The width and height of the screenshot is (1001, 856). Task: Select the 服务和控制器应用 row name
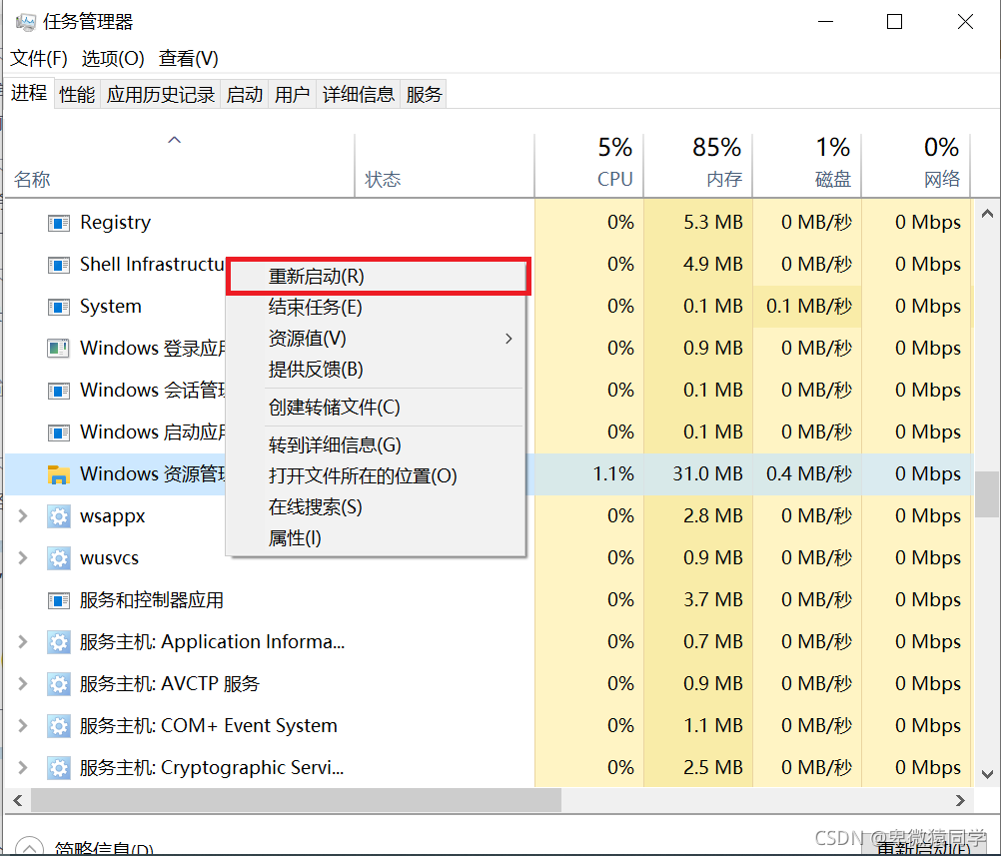pyautogui.click(x=151, y=600)
